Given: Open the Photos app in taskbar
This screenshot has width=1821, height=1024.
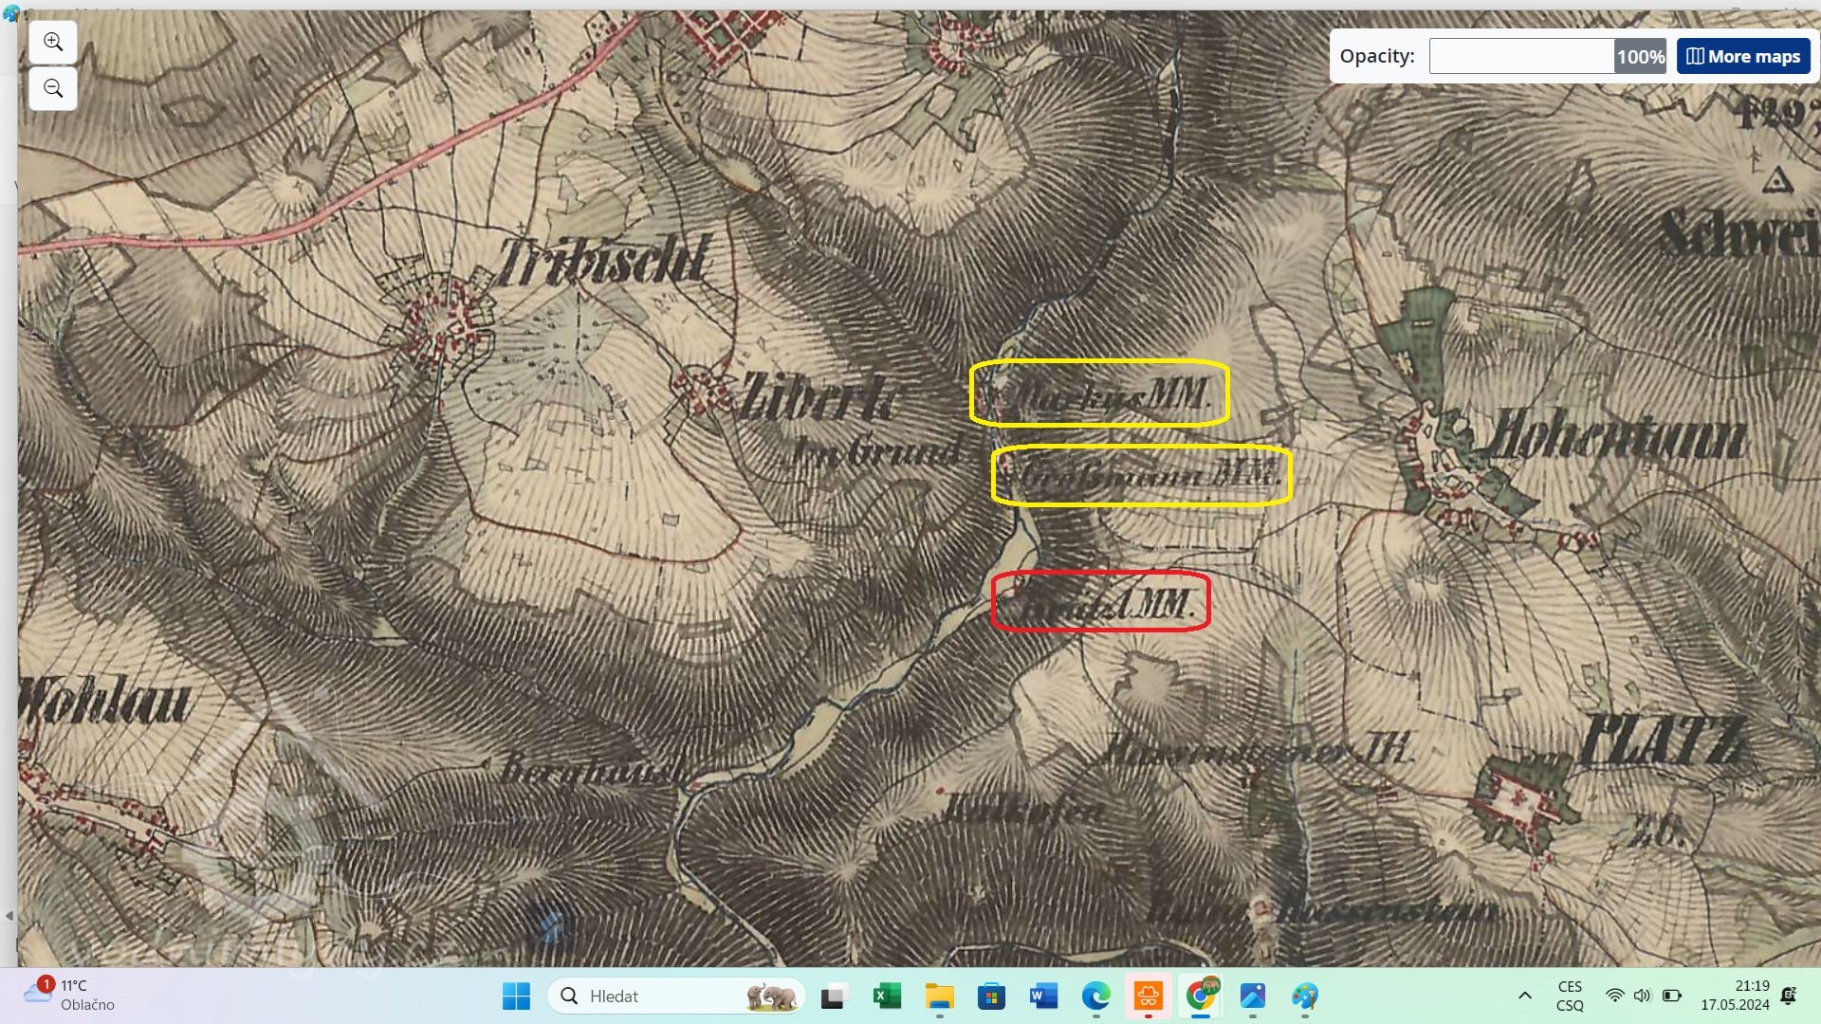Looking at the screenshot, I should pos(1253,997).
